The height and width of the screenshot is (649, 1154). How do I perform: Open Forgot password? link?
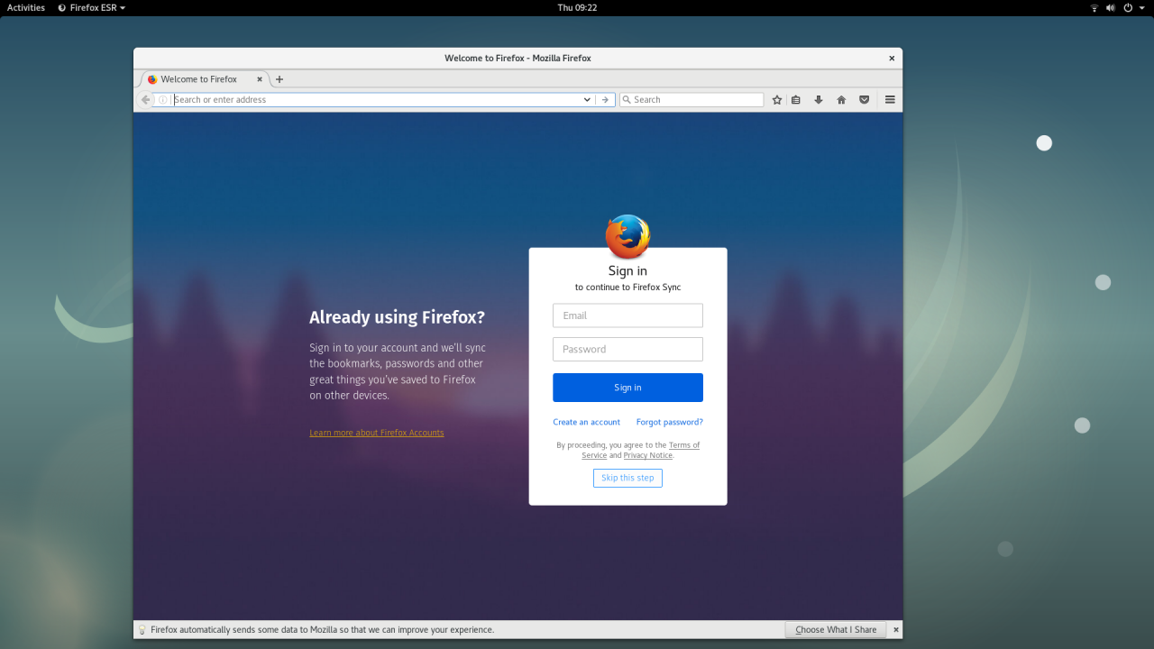pyautogui.click(x=670, y=422)
